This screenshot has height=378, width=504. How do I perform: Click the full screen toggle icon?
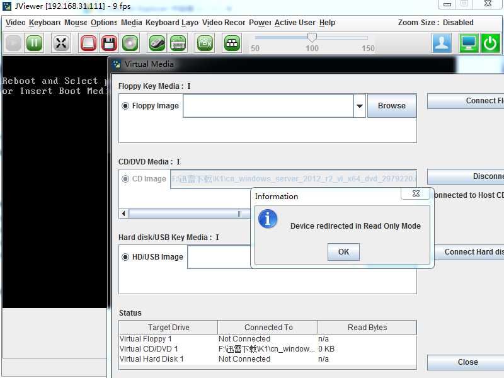(x=61, y=43)
